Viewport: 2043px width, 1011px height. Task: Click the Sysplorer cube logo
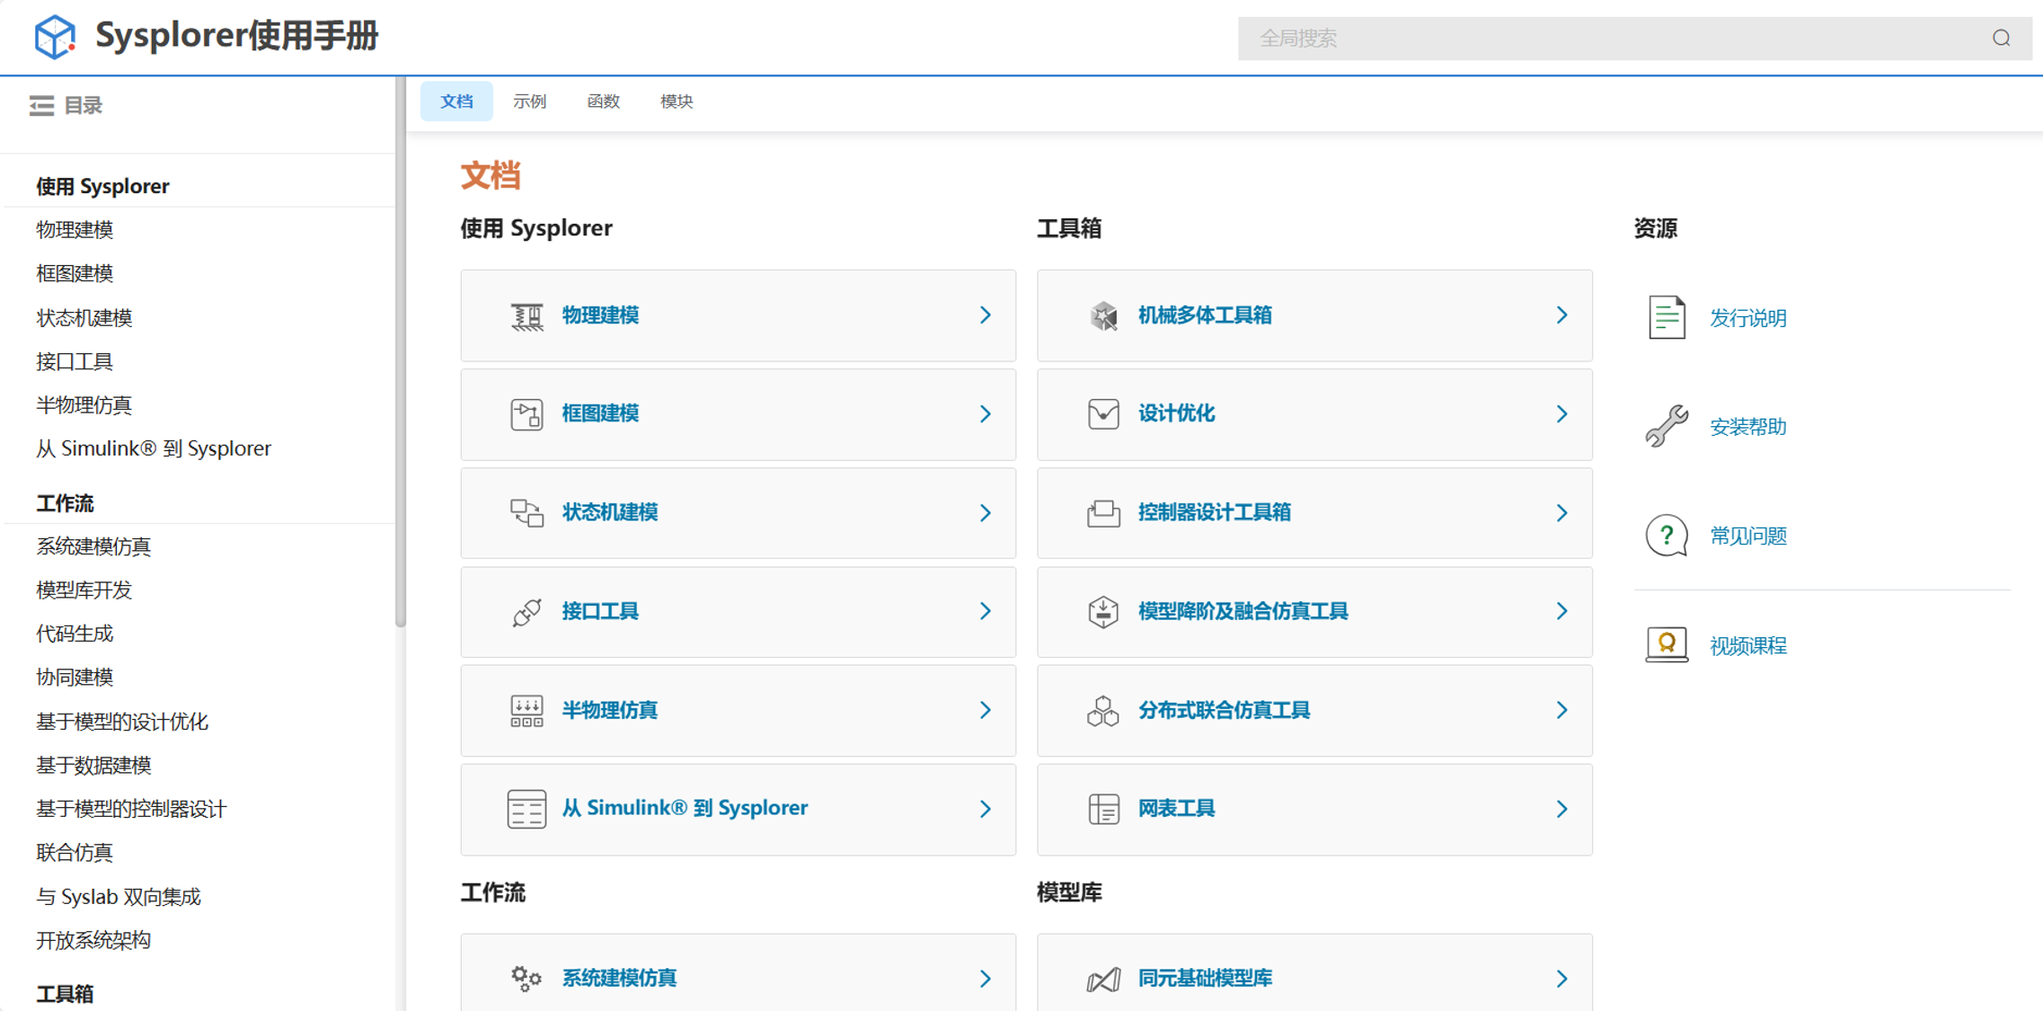[x=55, y=37]
